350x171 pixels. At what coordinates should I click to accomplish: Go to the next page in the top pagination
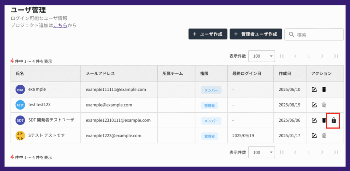[322, 56]
